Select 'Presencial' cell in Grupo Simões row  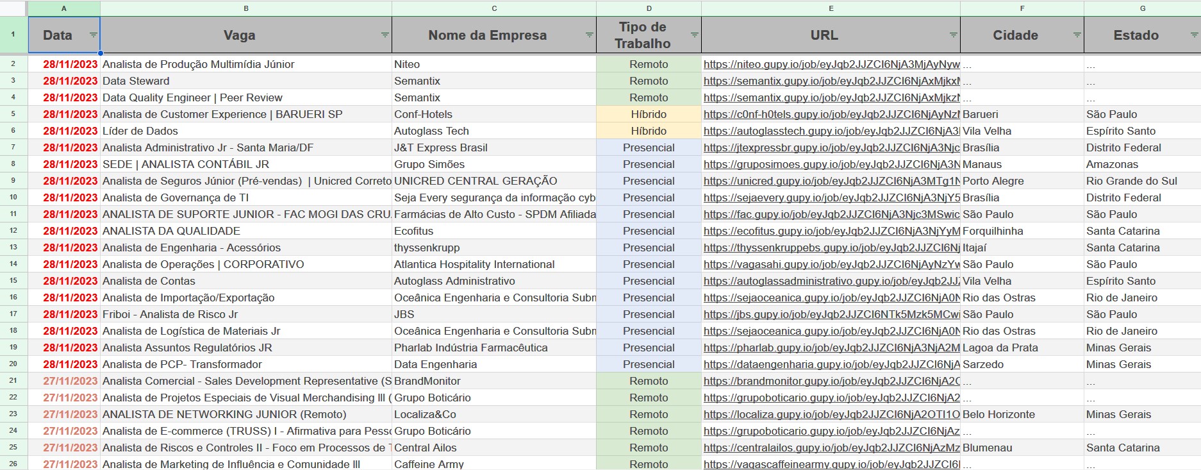point(649,164)
